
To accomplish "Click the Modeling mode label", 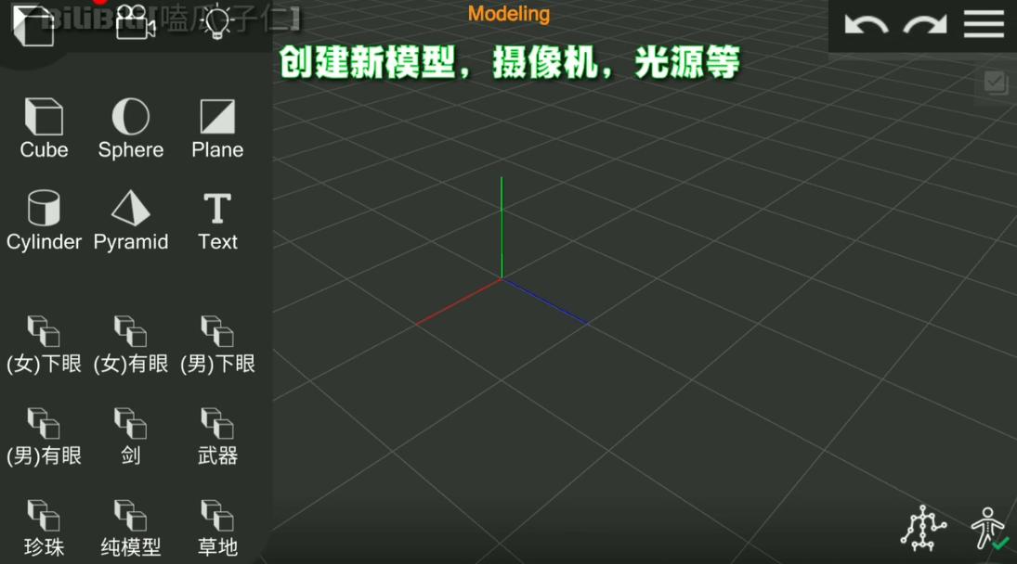I will pos(508,14).
